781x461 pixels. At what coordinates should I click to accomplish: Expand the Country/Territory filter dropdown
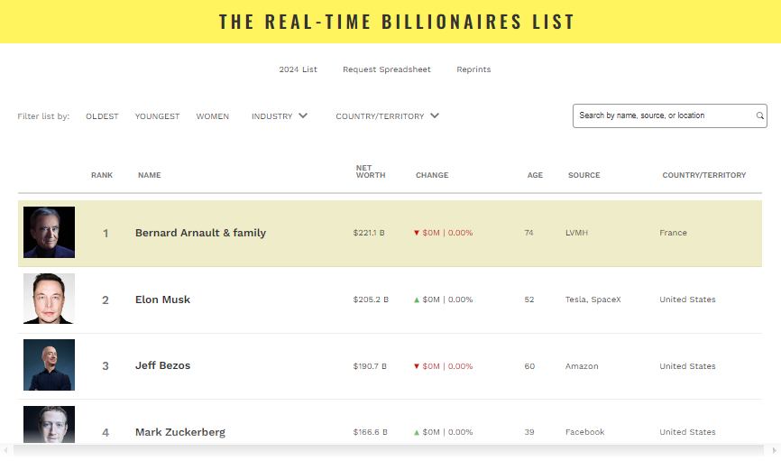click(387, 116)
